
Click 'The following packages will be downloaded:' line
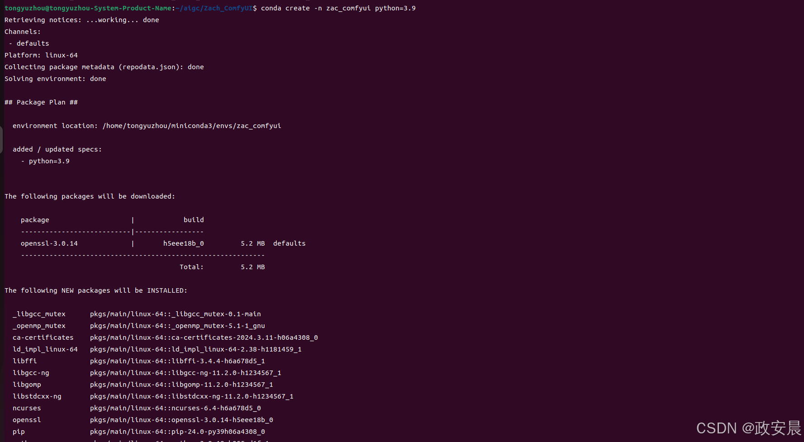90,196
